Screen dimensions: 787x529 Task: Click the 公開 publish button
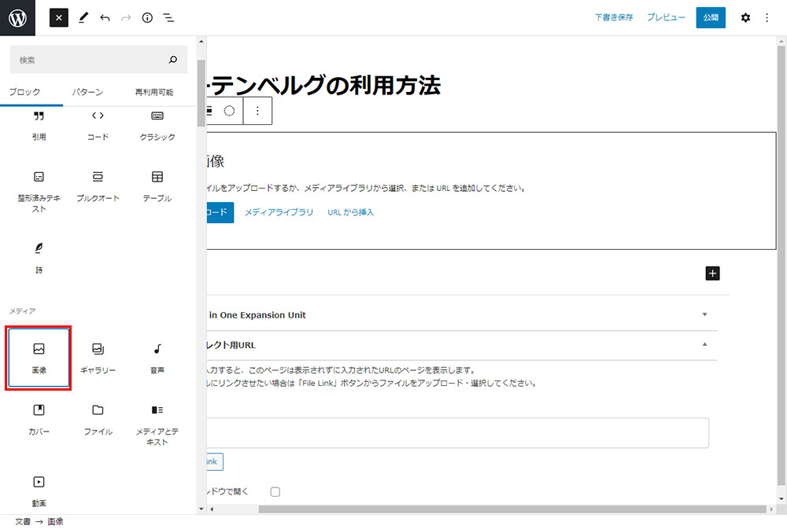tap(711, 17)
